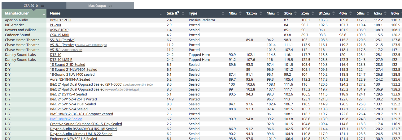
Task: Click the 2.2 size value
Action: [169, 124]
